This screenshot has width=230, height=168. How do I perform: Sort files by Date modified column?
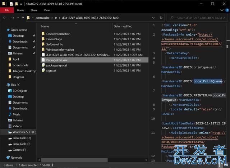[123, 26]
